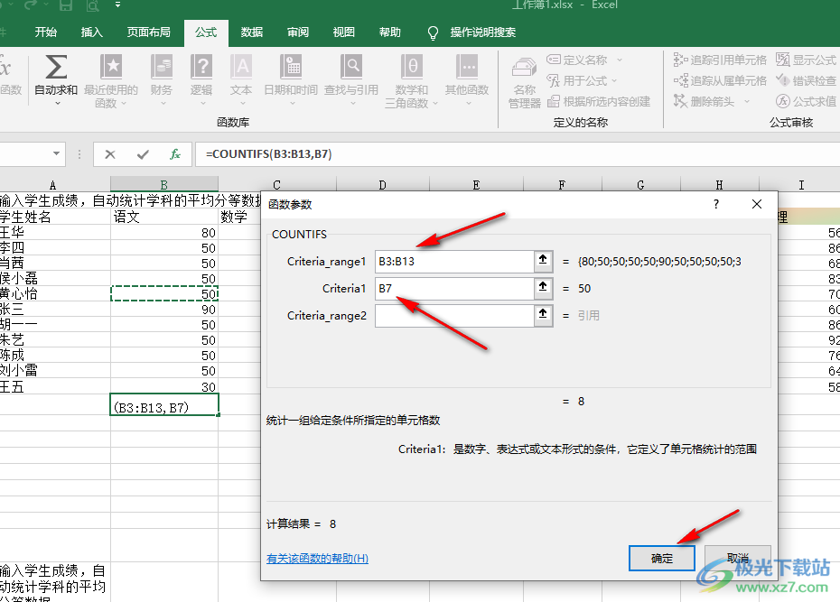840x602 pixels.
Task: Cancel the formula entry in formula bar
Action: coord(110,154)
